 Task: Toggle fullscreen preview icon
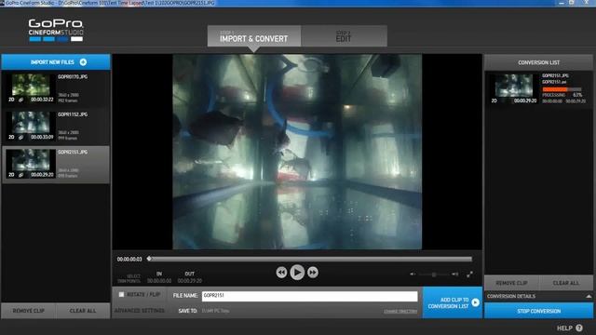469,274
